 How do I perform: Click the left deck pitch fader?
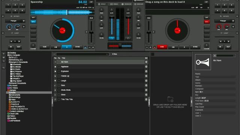(x=91, y=32)
